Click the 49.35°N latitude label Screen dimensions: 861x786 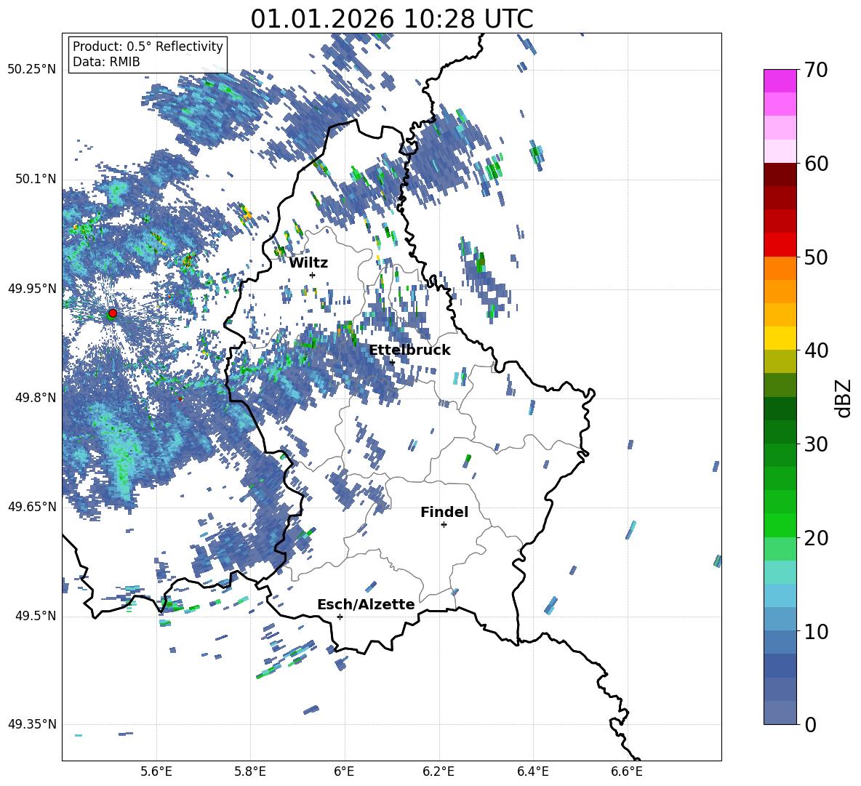coord(32,724)
